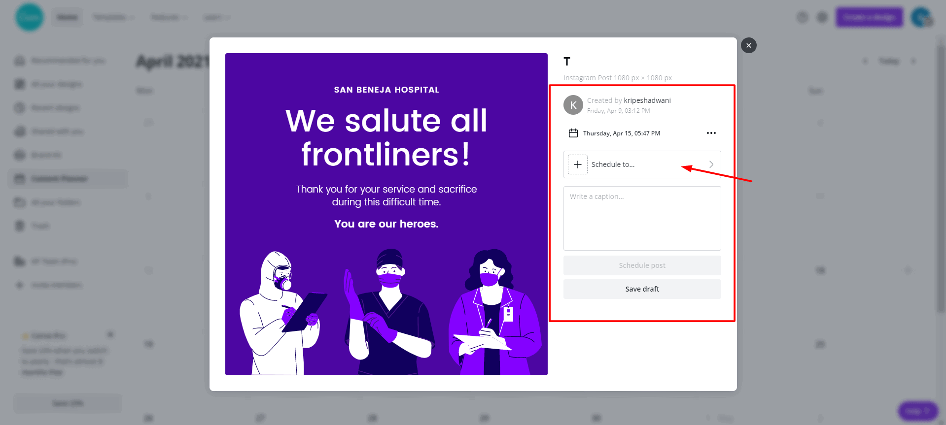Screen dimensions: 946x425
Task: Close the post scheduling dialog
Action: point(748,45)
